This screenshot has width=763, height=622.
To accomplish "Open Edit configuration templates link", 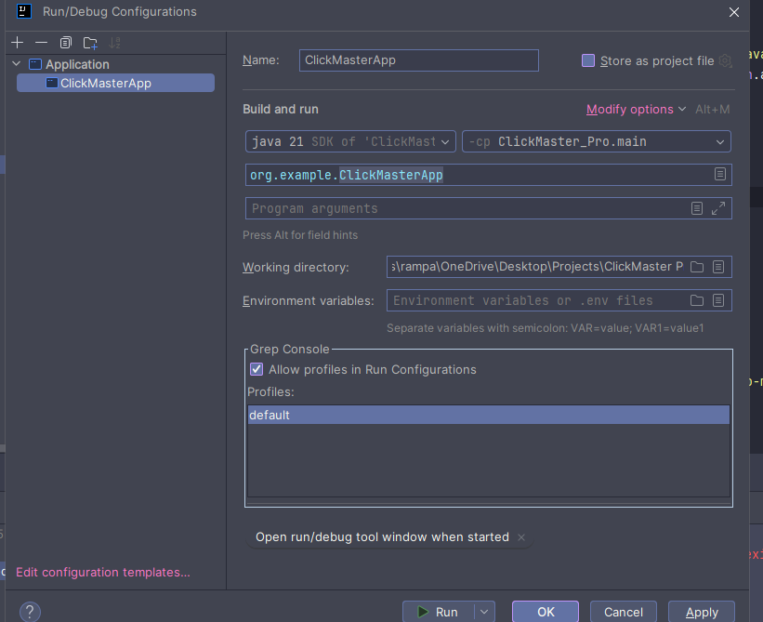I will pos(103,573).
